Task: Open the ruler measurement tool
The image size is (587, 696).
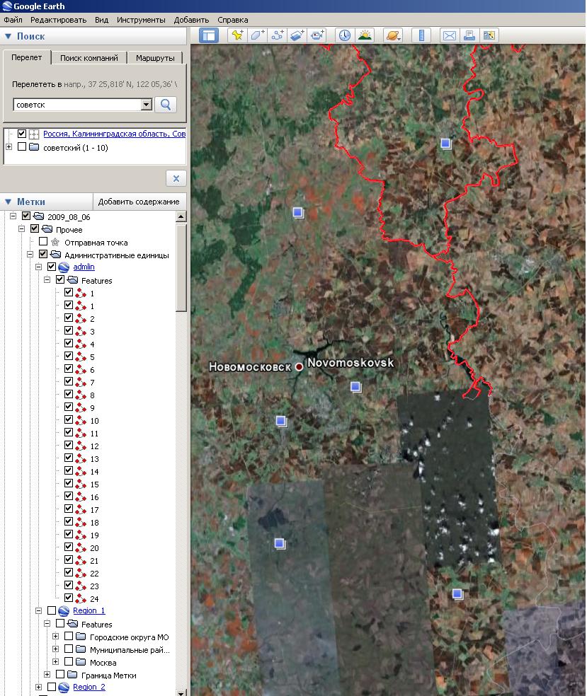Action: pos(421,35)
